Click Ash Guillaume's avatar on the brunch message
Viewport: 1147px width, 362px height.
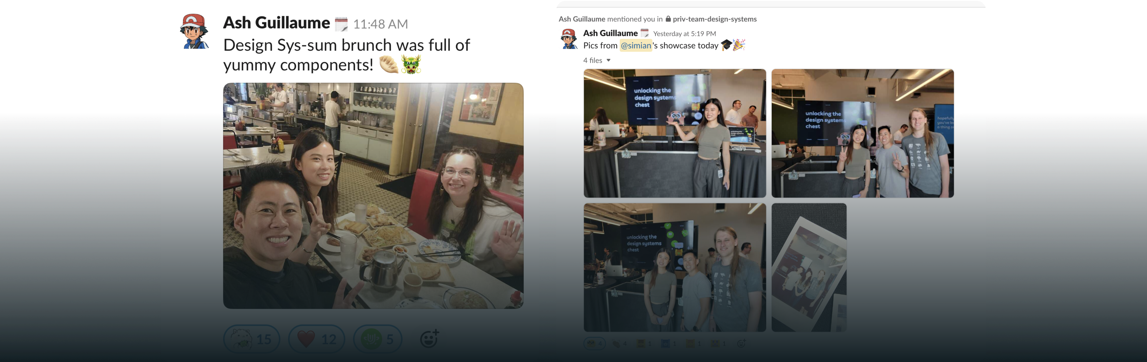click(194, 31)
